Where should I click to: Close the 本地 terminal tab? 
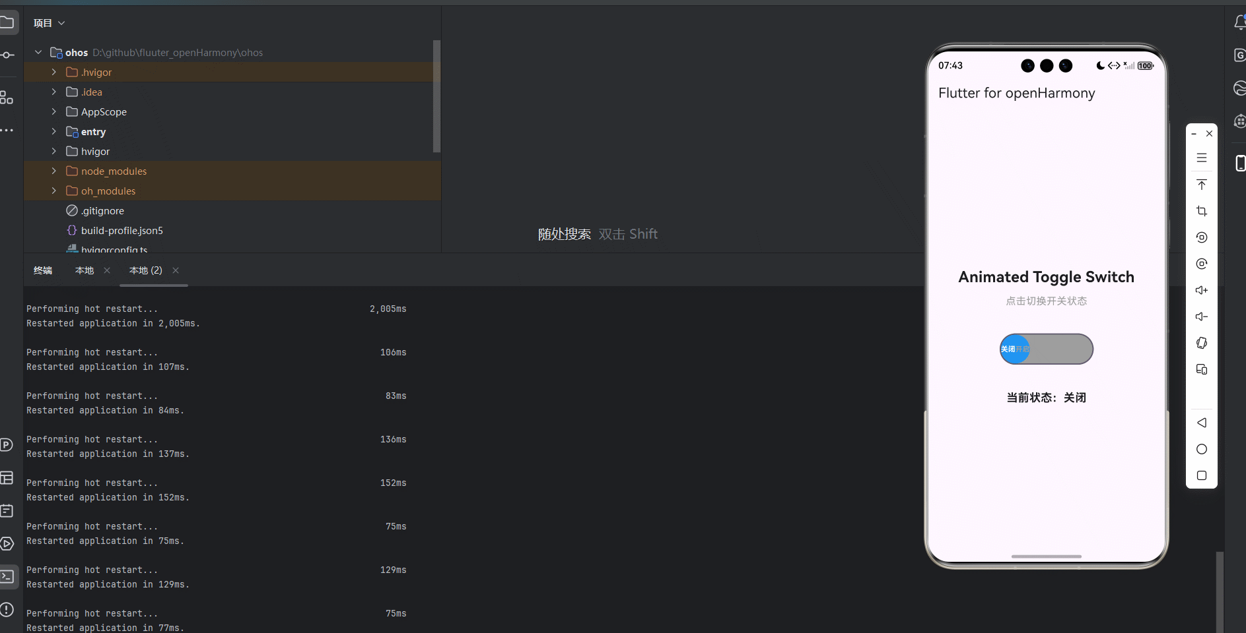click(107, 270)
